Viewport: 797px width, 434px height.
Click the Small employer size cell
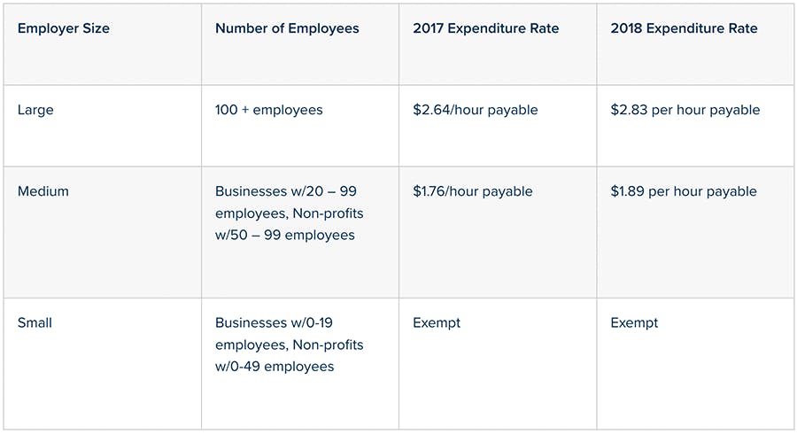click(x=35, y=322)
